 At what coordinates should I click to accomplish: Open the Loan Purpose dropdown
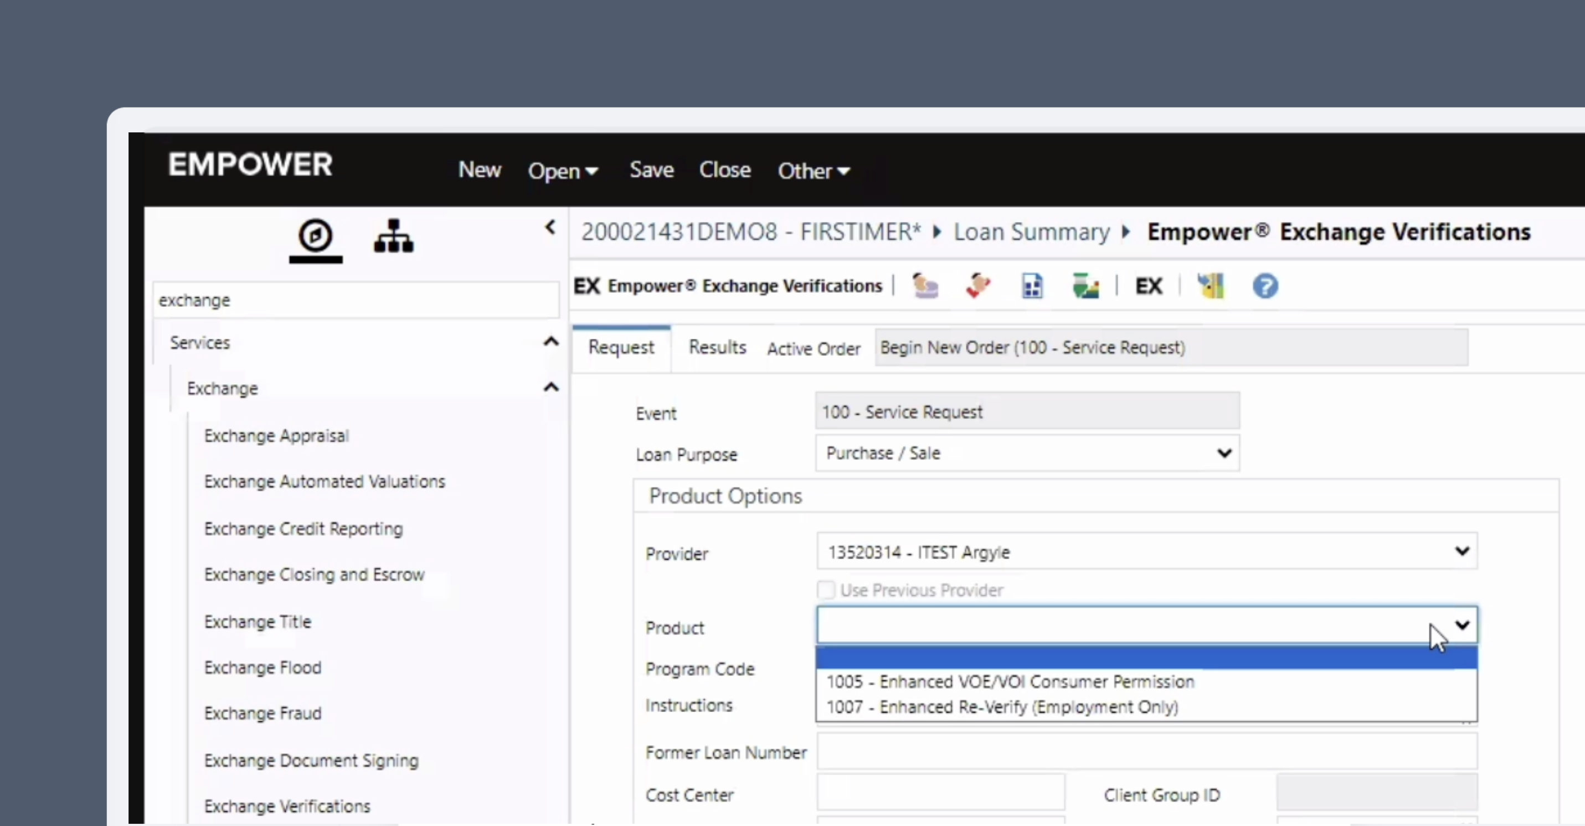(x=1224, y=453)
